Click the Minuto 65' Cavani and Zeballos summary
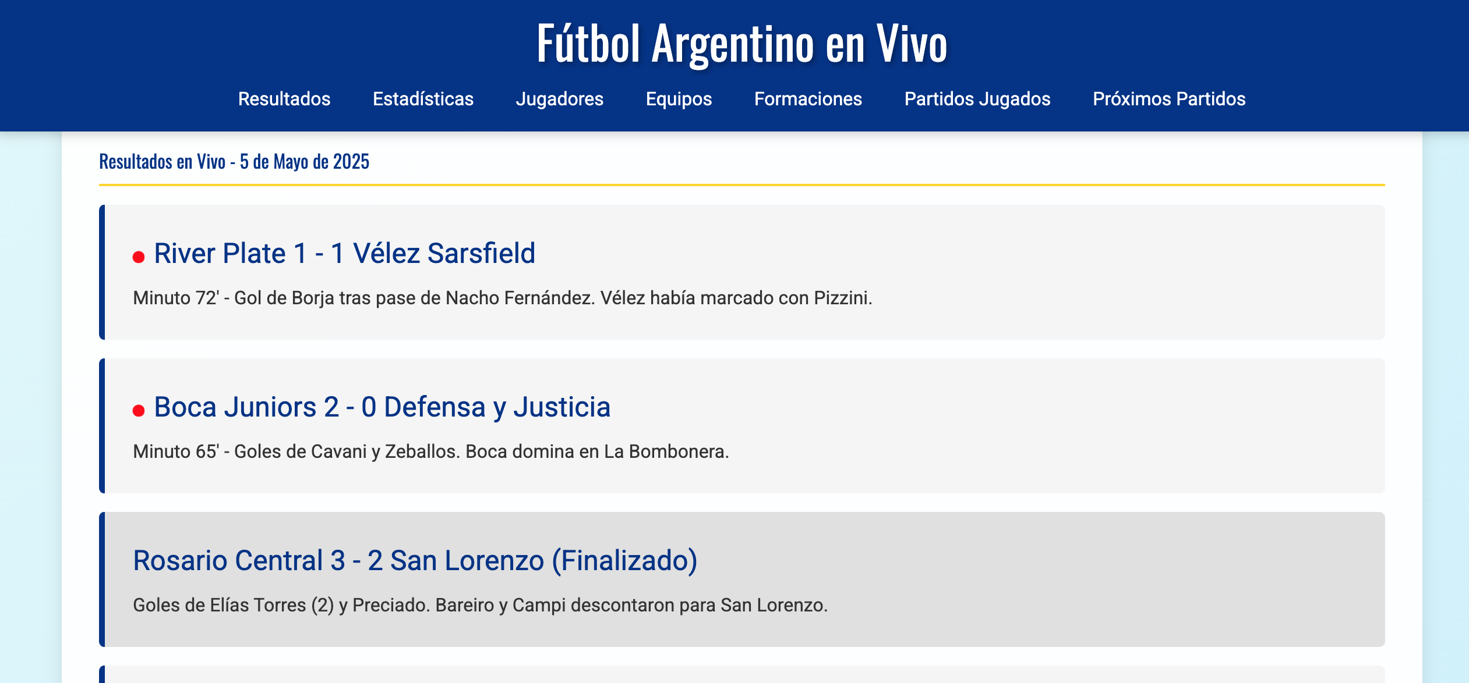This screenshot has width=1469, height=683. click(x=431, y=451)
